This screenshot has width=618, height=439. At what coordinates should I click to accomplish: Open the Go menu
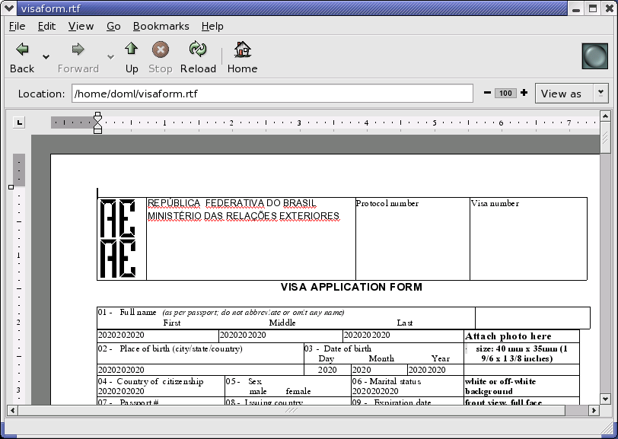[x=113, y=26]
